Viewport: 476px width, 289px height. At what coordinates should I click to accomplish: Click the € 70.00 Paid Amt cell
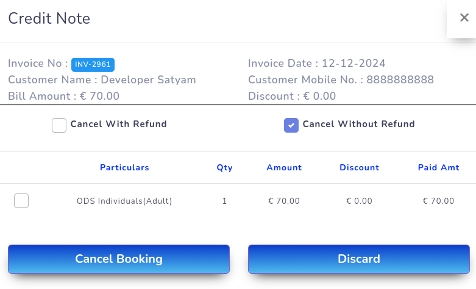(438, 201)
